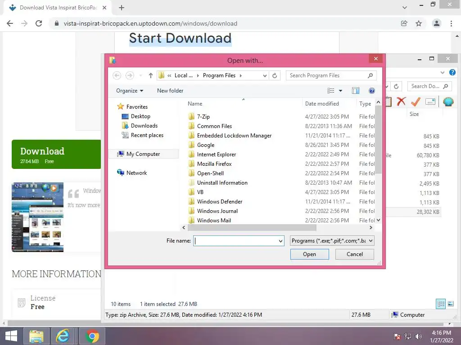
Task: Select the 7-Zip folder
Action: coord(203,116)
